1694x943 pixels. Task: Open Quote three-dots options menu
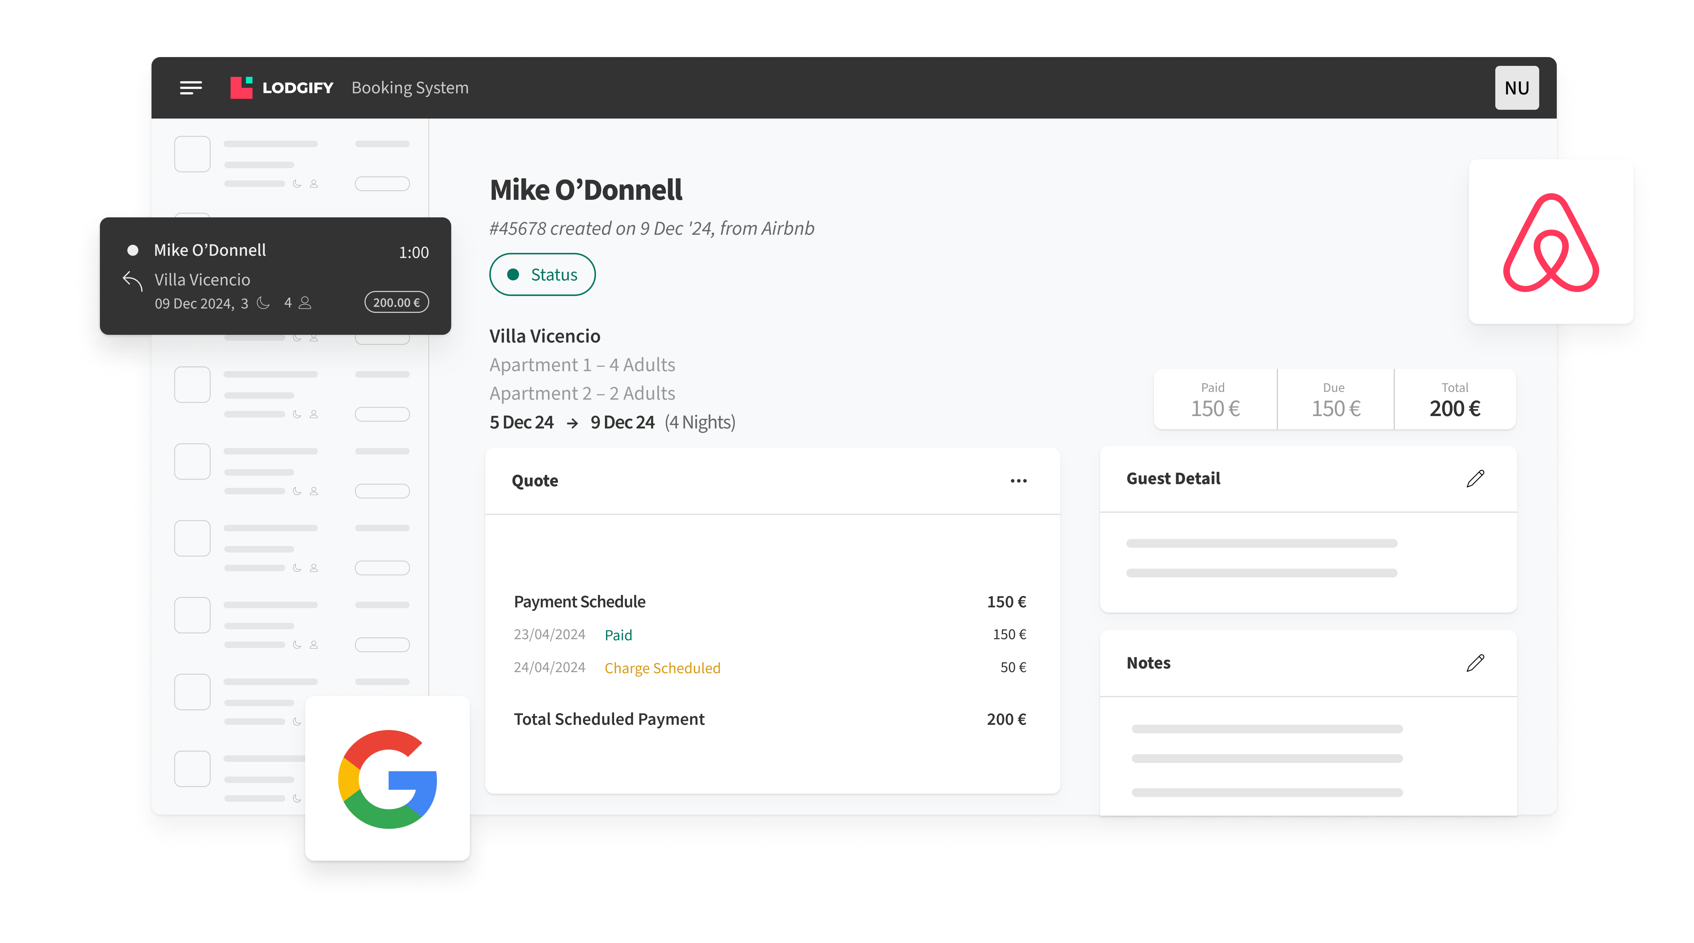click(1018, 481)
